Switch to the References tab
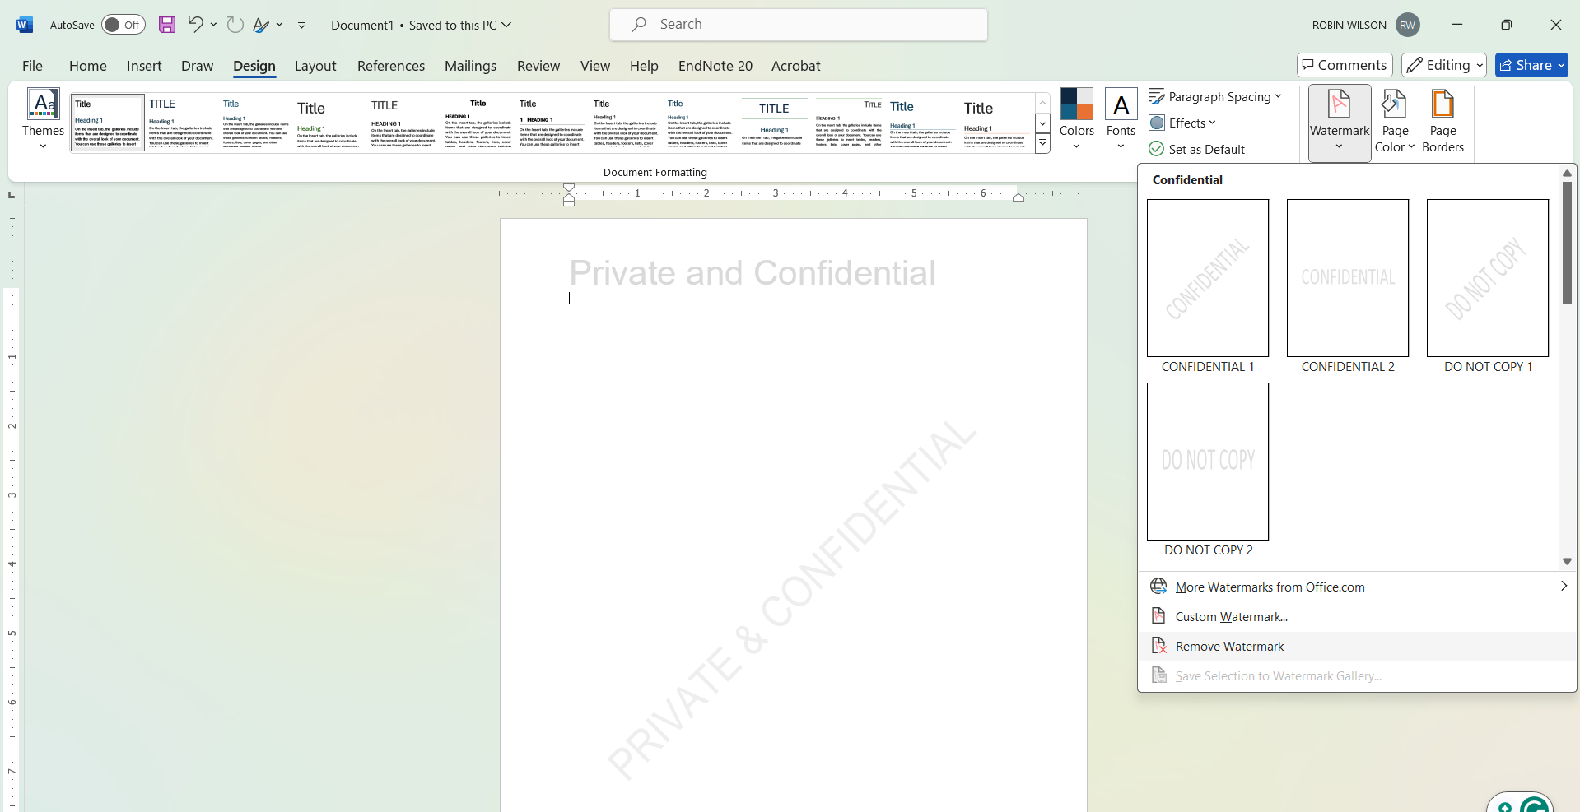The height and width of the screenshot is (812, 1580). [x=391, y=66]
